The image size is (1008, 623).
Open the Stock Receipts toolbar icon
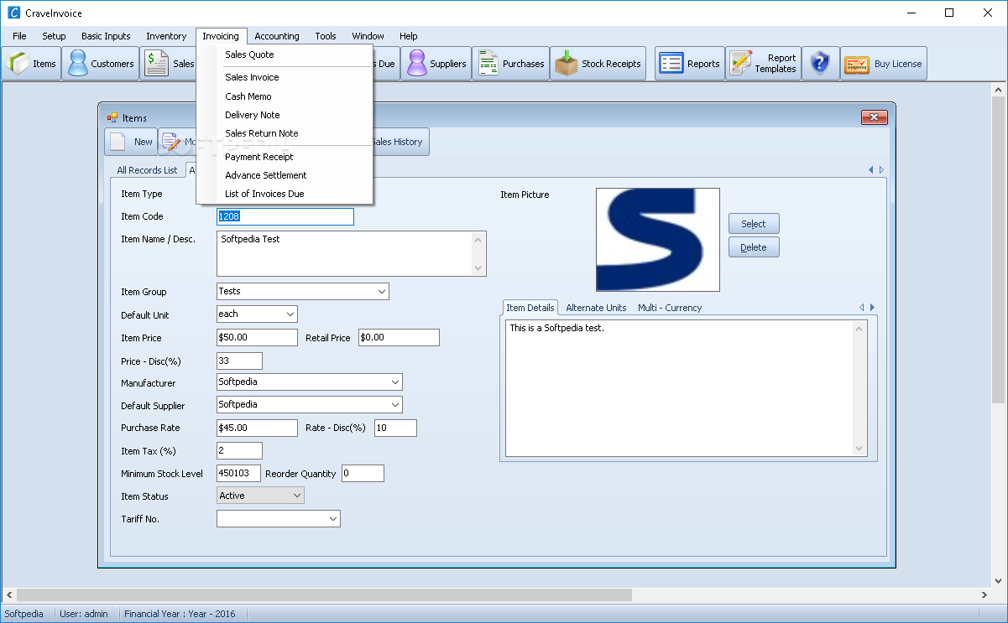pyautogui.click(x=567, y=64)
